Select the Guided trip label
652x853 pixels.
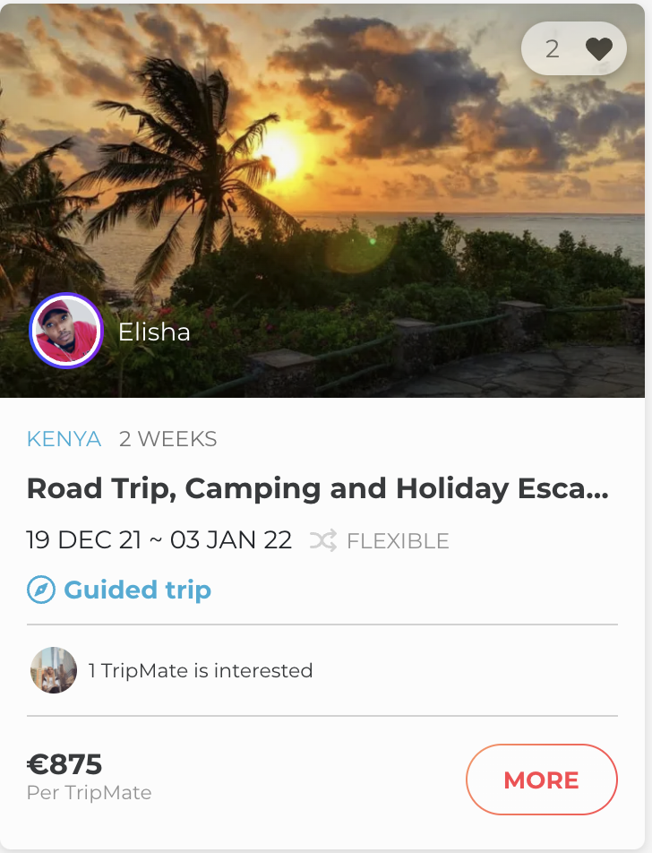coord(137,590)
